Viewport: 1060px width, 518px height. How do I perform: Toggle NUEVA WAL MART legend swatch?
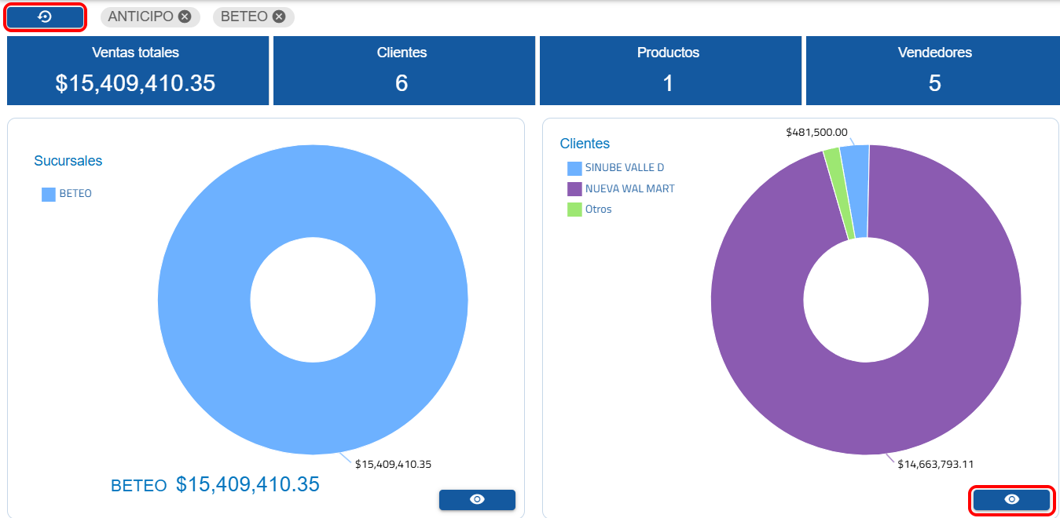coord(574,189)
